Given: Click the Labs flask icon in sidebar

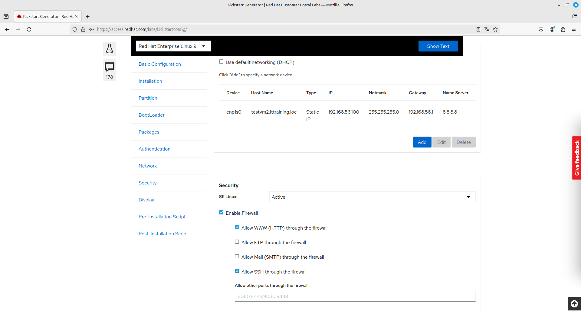Looking at the screenshot, I should click(110, 49).
